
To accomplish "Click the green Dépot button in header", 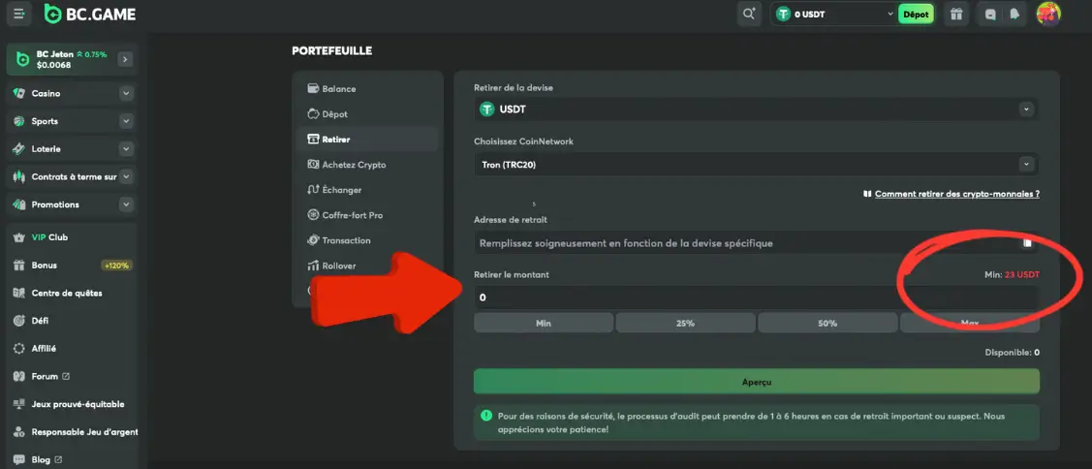I will tap(916, 14).
